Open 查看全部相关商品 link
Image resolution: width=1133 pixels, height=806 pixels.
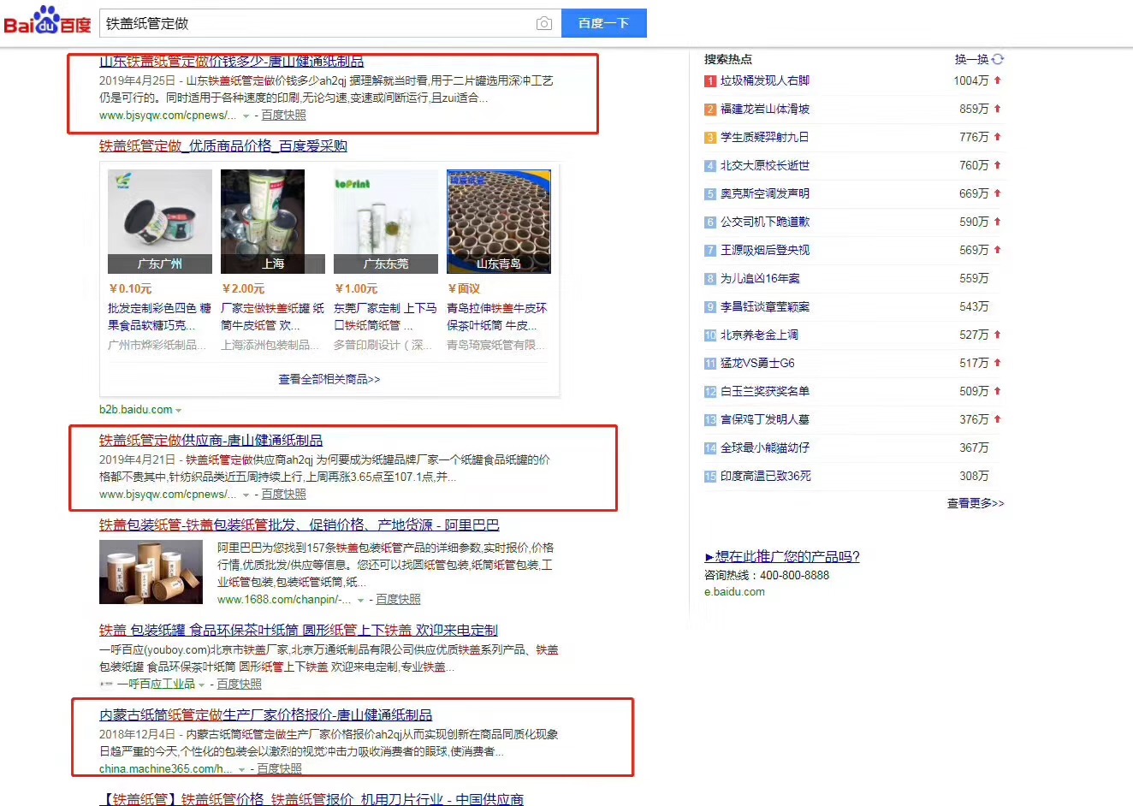click(x=329, y=379)
